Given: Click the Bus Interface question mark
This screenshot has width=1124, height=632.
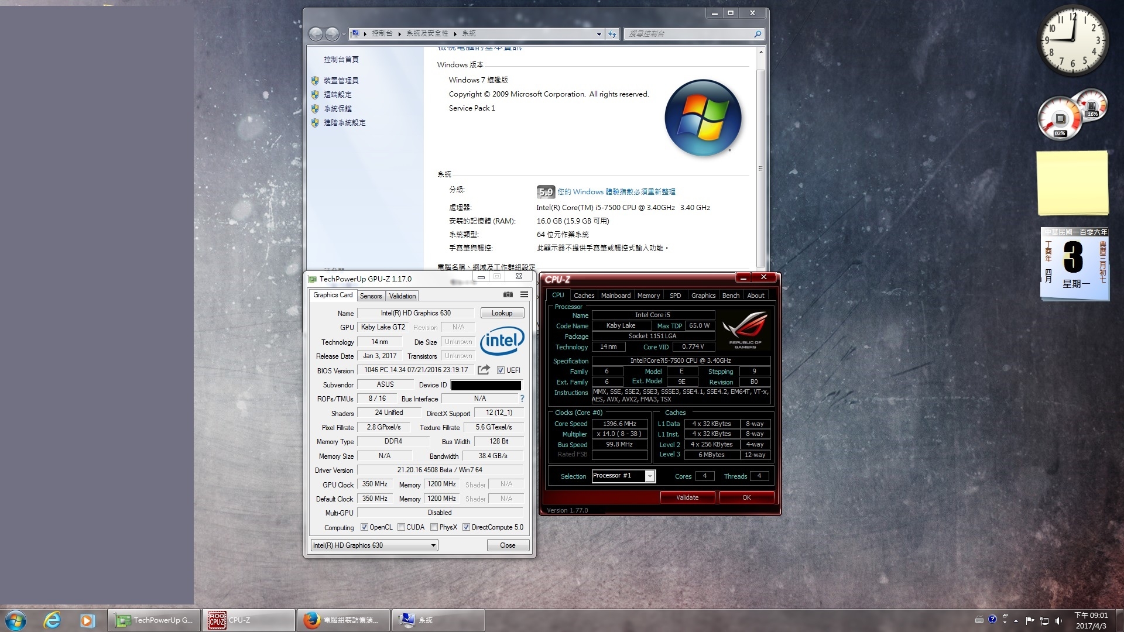Looking at the screenshot, I should point(522,399).
